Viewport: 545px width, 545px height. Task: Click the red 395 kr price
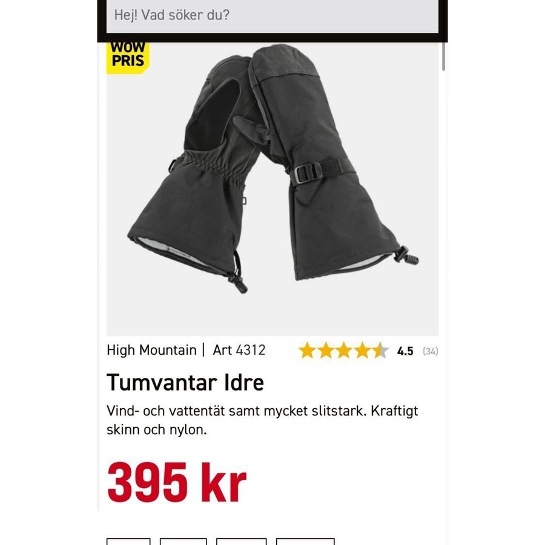pyautogui.click(x=177, y=483)
